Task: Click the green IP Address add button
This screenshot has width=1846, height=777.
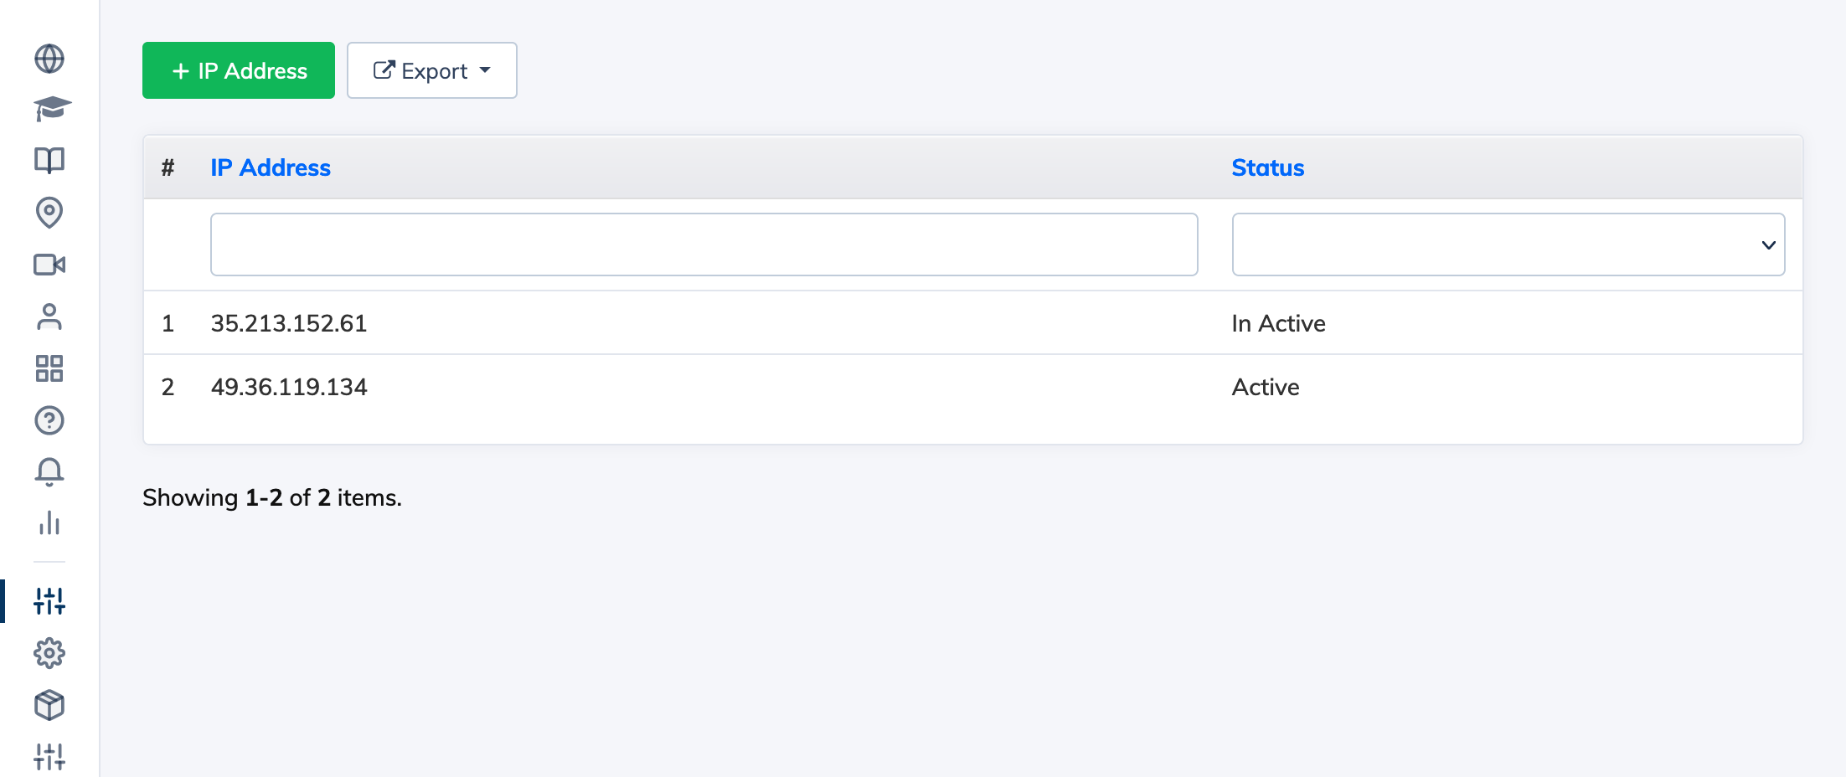Action: 238,70
